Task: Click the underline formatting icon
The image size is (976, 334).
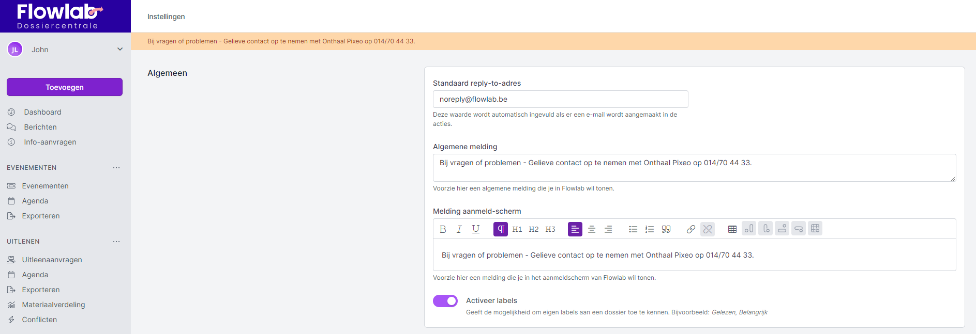Action: 476,229
